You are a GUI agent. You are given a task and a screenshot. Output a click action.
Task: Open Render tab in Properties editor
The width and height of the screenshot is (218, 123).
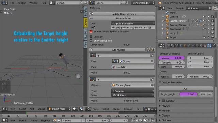(x=168, y=45)
